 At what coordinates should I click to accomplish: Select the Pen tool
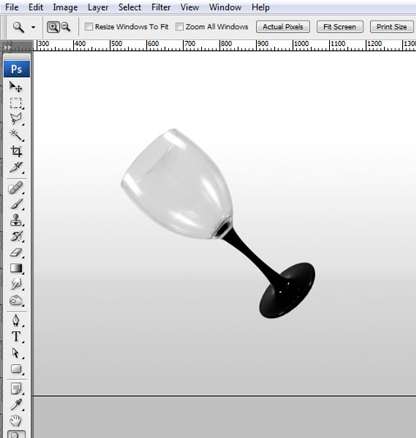[x=16, y=320]
